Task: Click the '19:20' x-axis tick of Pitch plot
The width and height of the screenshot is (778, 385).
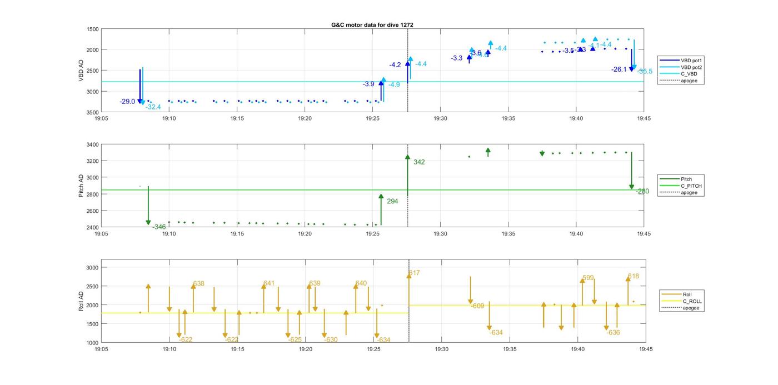Action: click(305, 234)
